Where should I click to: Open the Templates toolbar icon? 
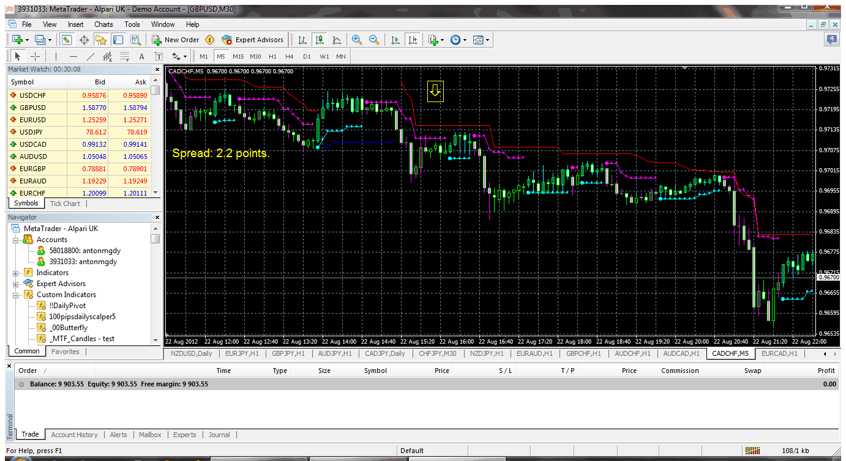478,40
